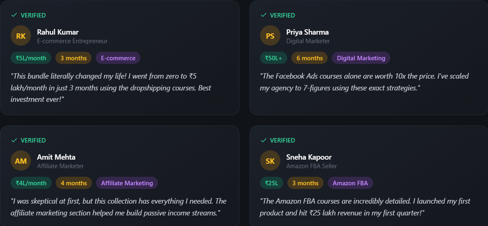Image resolution: width=488 pixels, height=226 pixels.
Task: Select the ₹5L/month earnings tag
Action: click(31, 58)
